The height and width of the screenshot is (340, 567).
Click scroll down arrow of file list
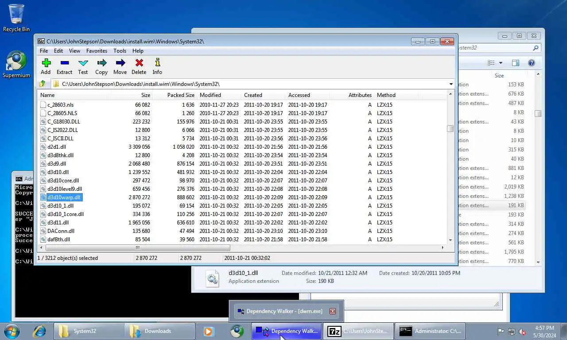[x=450, y=240]
